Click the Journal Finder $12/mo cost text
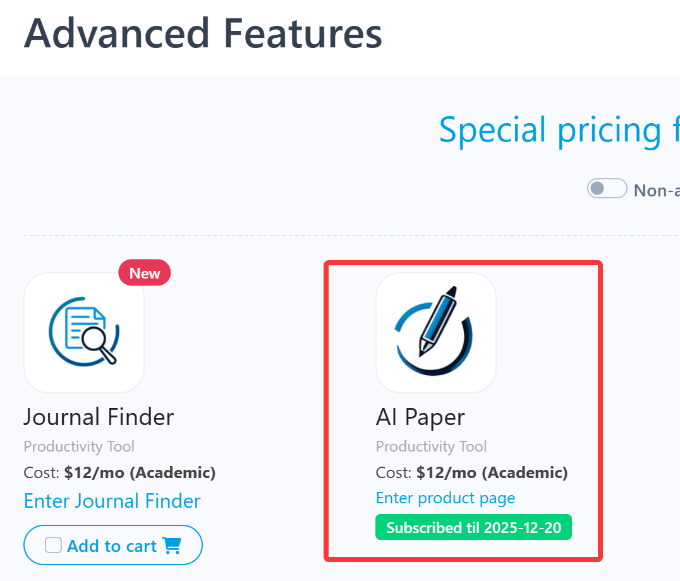 [140, 472]
